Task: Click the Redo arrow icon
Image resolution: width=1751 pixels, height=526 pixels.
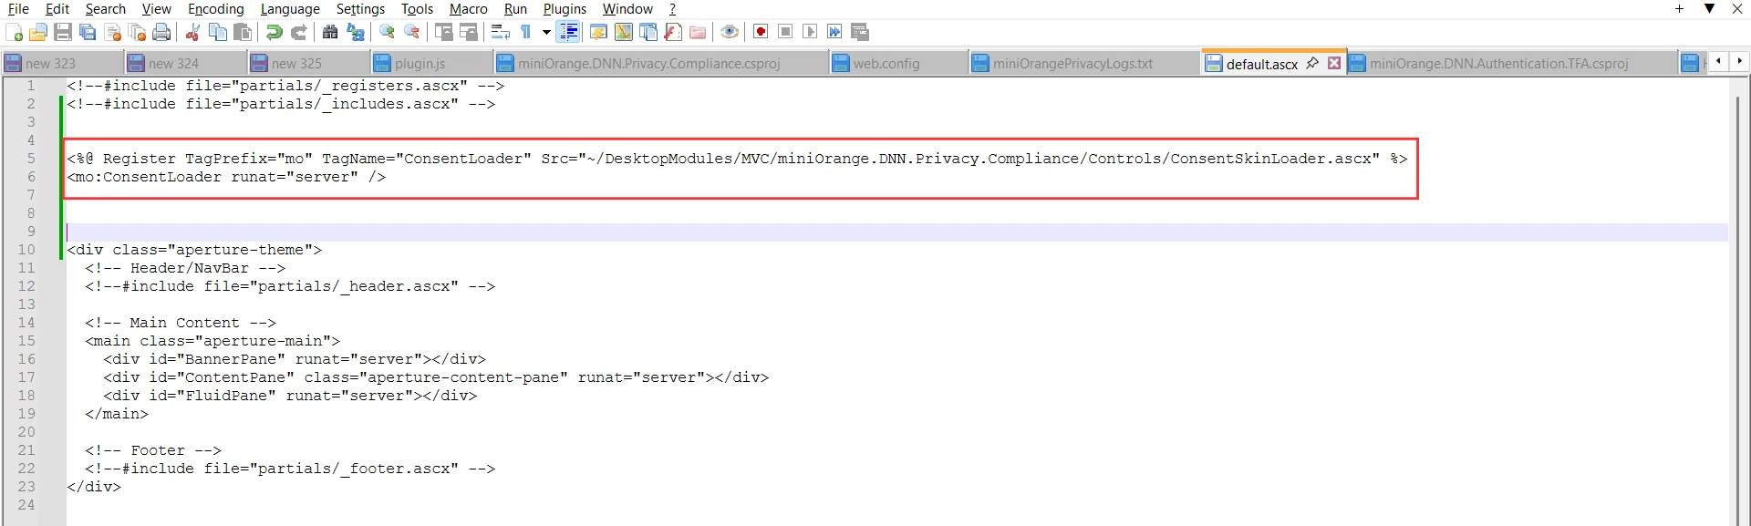Action: point(298,32)
